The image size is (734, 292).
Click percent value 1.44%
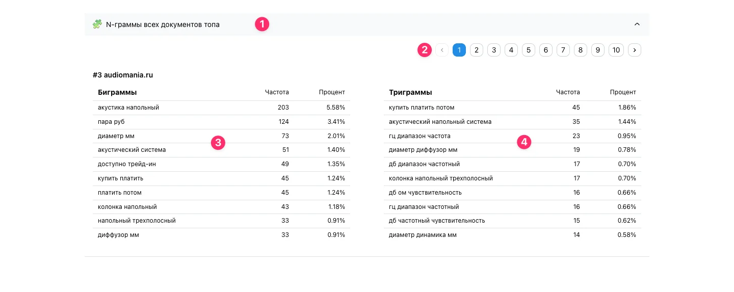(626, 122)
